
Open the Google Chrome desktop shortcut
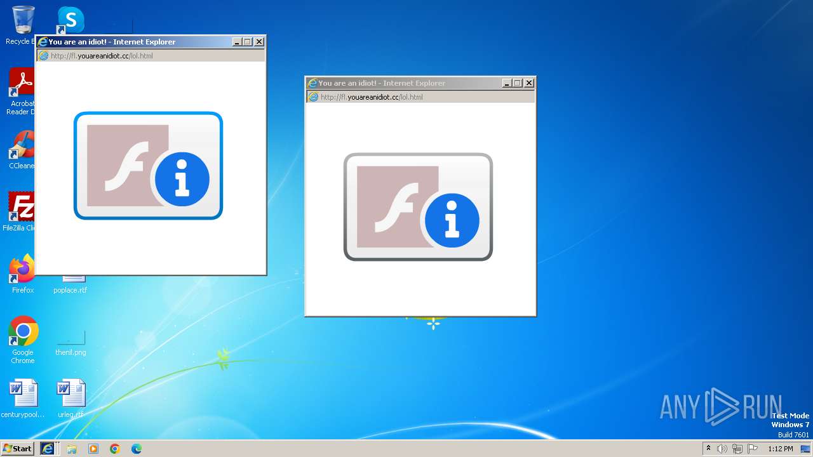tap(23, 340)
